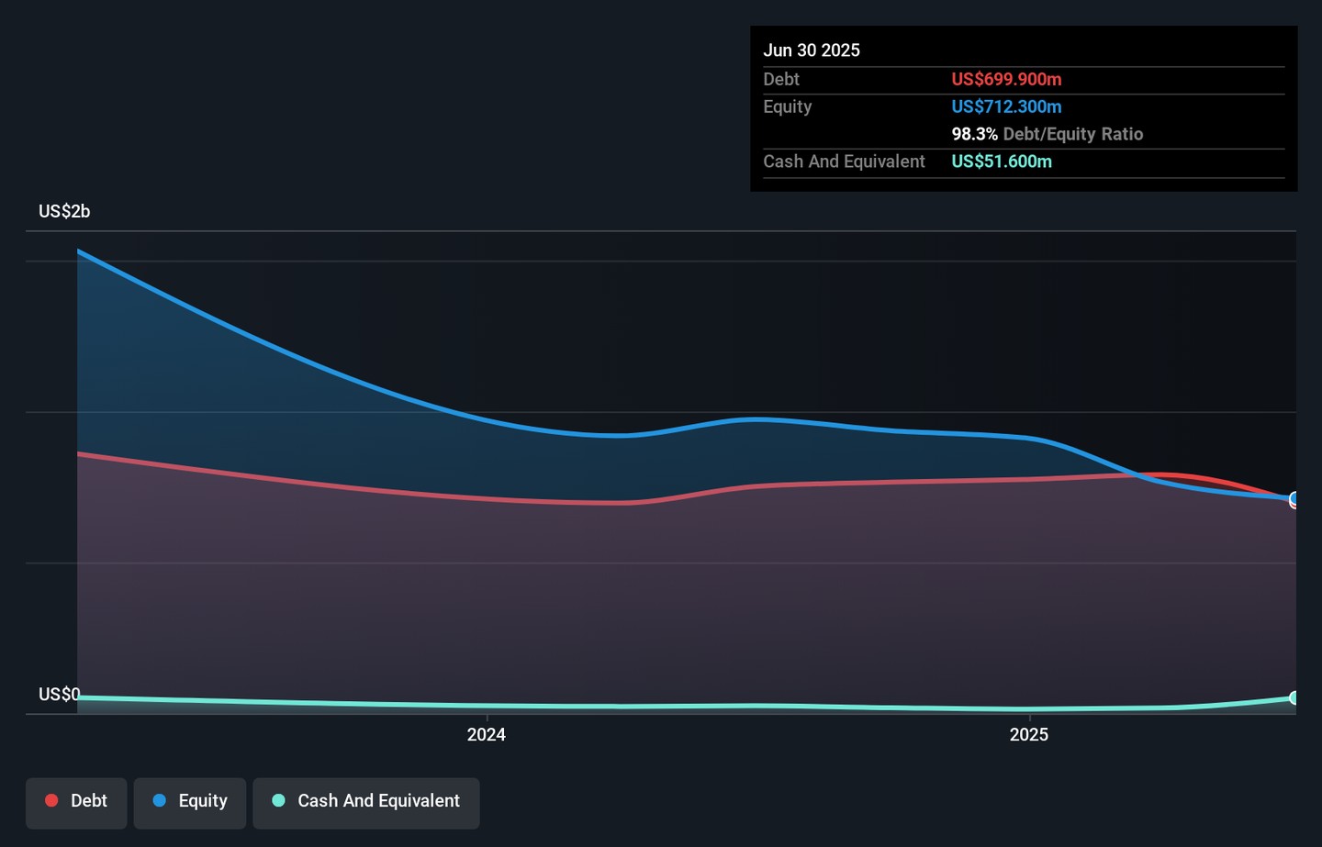The image size is (1322, 847).
Task: Click the 98.3% Debt/Equity Ratio text
Action: pyautogui.click(x=1047, y=134)
